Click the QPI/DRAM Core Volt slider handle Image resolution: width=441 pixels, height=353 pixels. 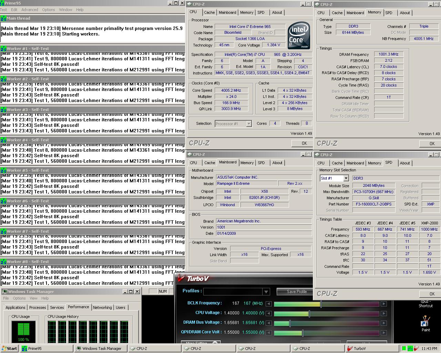pyautogui.click(x=302, y=333)
